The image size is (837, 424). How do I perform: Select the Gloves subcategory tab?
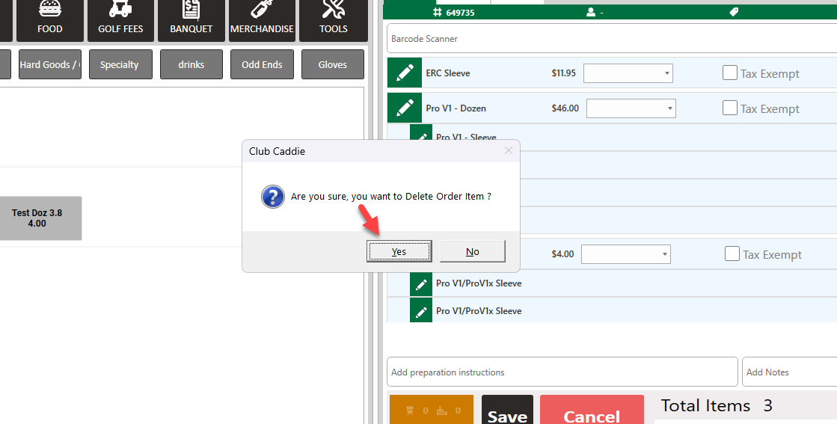333,64
